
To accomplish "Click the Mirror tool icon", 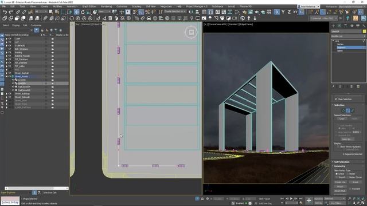I will click(x=191, y=12).
